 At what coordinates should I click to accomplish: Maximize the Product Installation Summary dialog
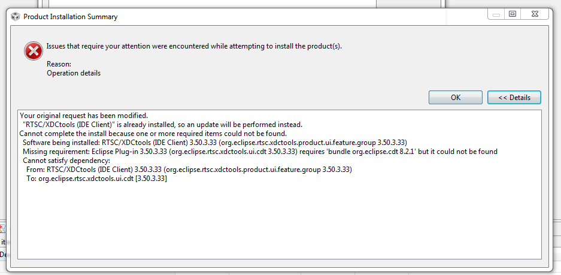[513, 14]
